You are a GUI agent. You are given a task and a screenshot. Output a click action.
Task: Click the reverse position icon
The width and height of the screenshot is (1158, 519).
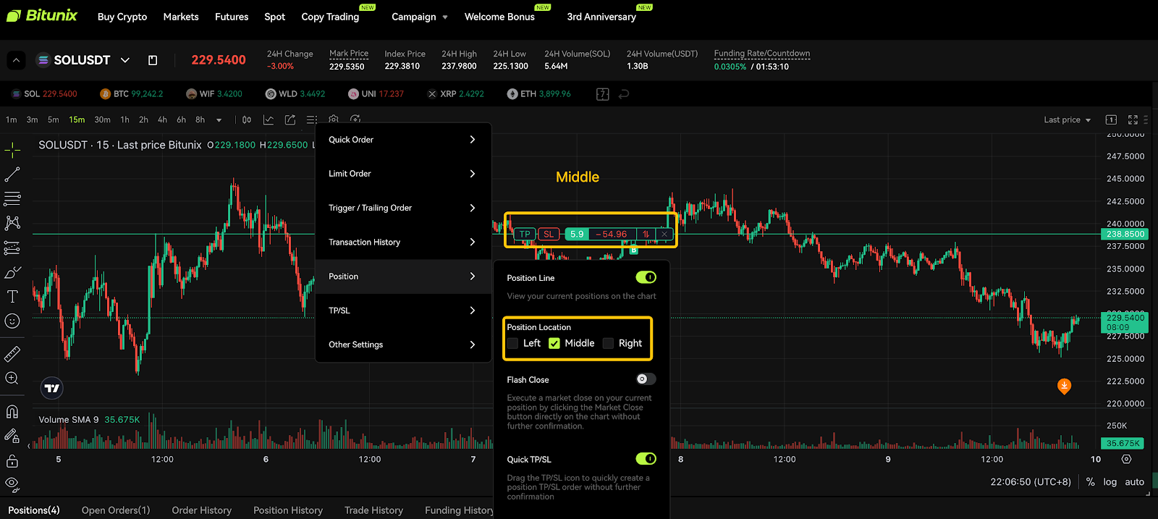(x=646, y=234)
